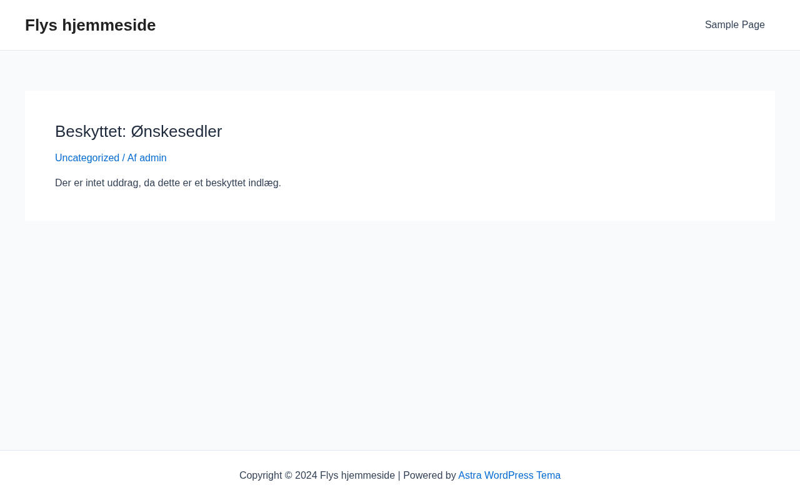Click the word Page in the top menu
Image resolution: width=800 pixels, height=500 pixels.
click(x=752, y=25)
